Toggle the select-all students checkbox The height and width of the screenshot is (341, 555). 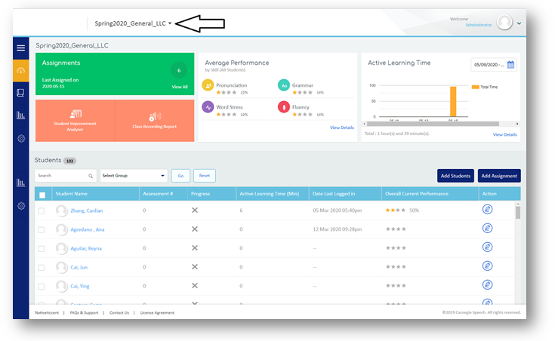(x=42, y=195)
